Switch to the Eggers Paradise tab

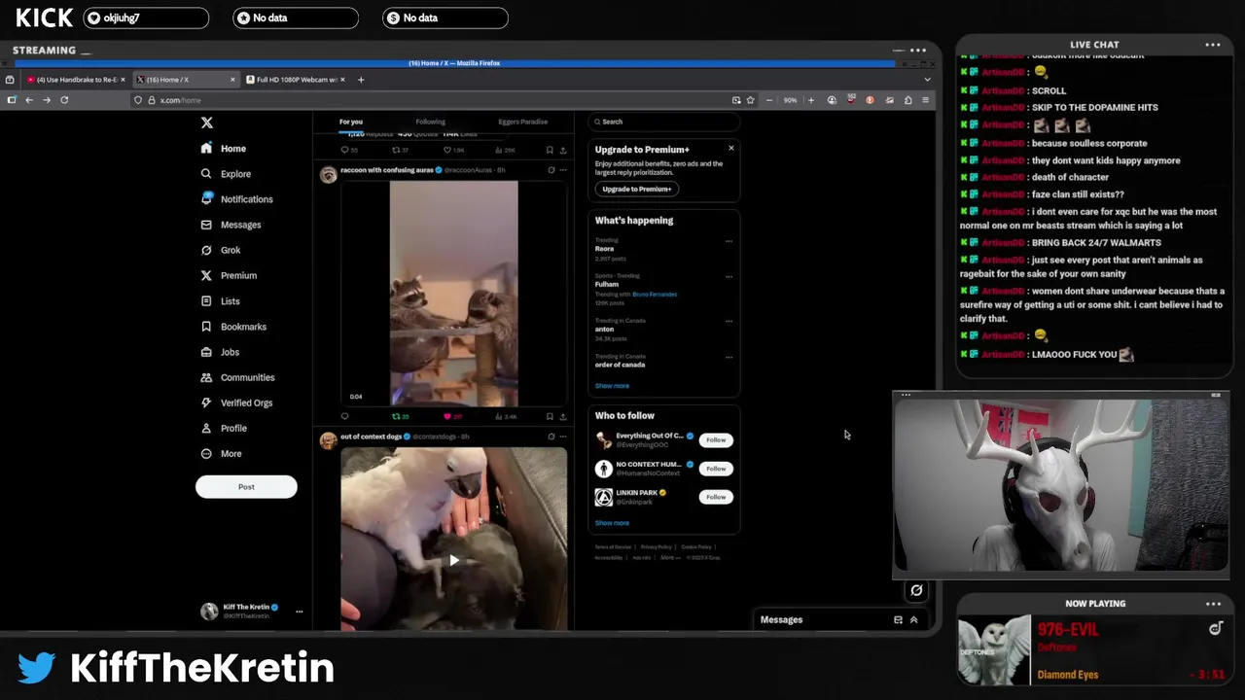(522, 122)
